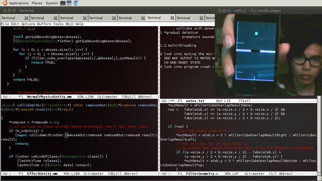This screenshot has height=181, width=322.
Task: Open the System menu
Action: (52, 3)
